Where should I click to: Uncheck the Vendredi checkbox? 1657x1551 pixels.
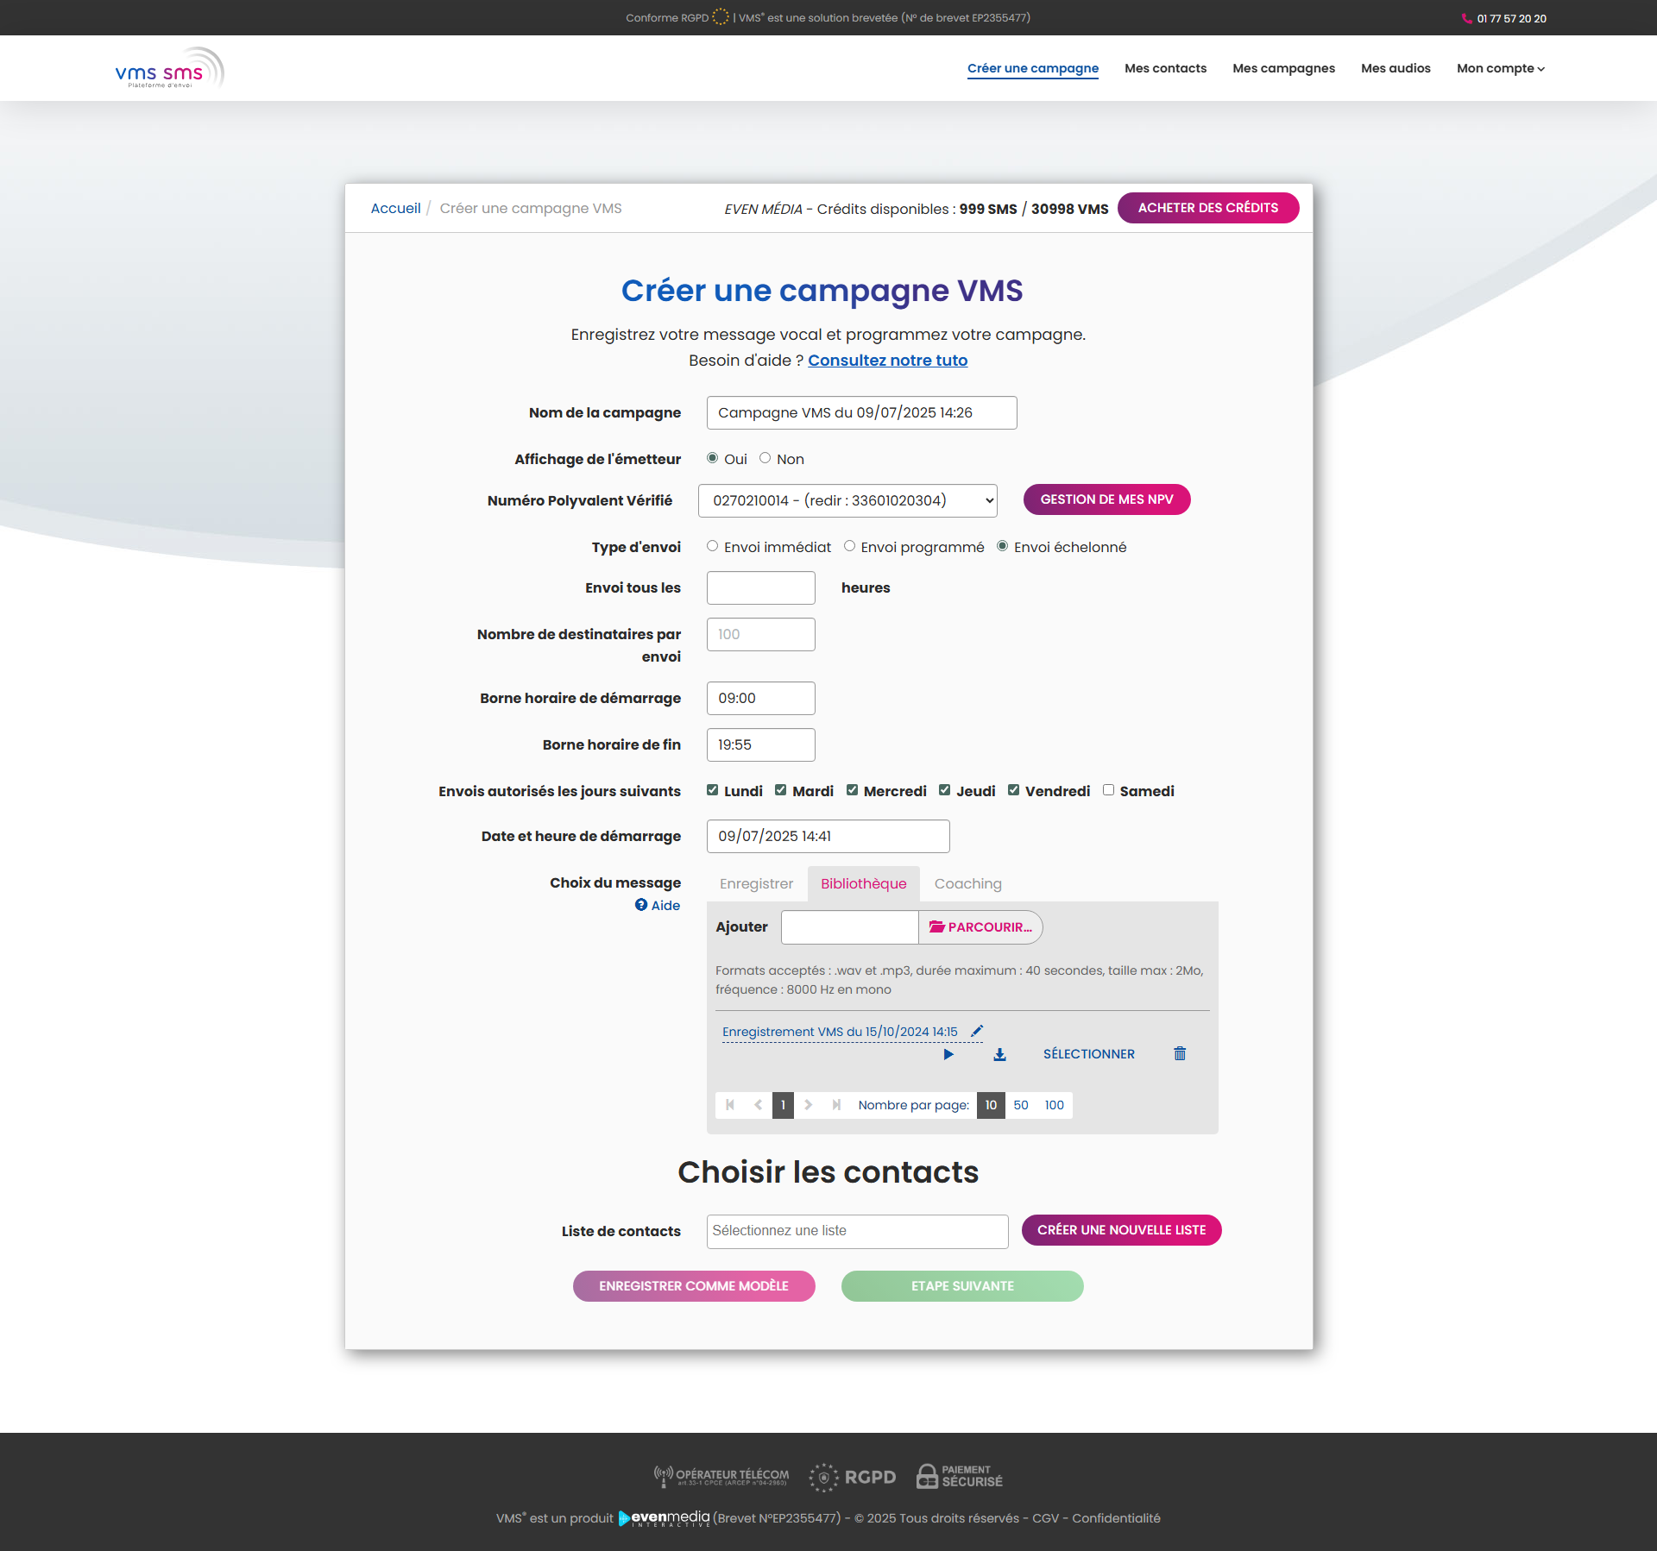[x=1013, y=790]
